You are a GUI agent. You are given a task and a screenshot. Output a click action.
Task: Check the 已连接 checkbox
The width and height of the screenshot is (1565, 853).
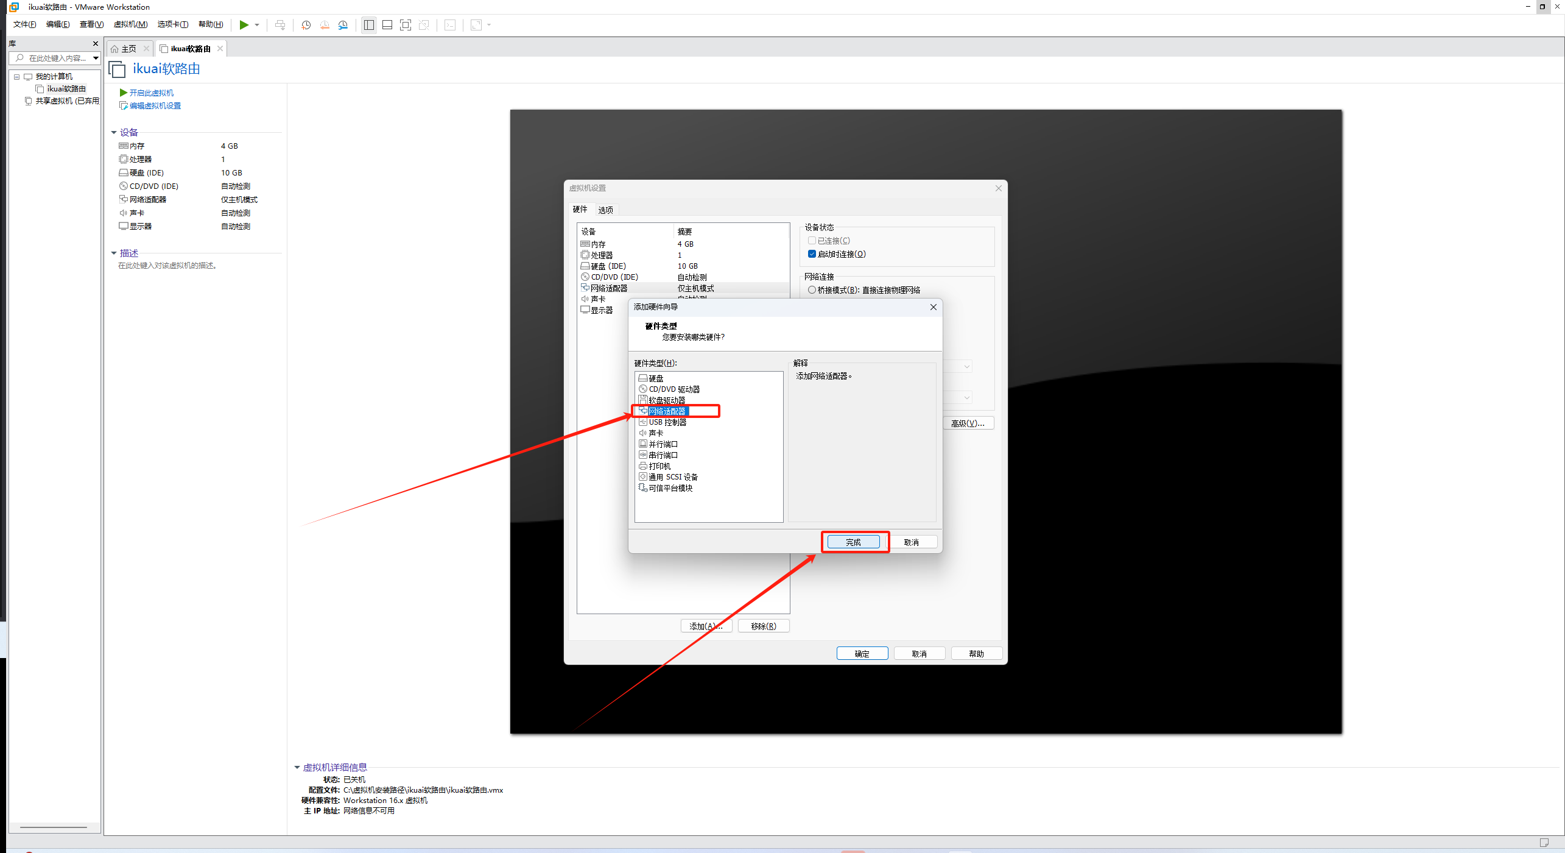[x=812, y=241]
